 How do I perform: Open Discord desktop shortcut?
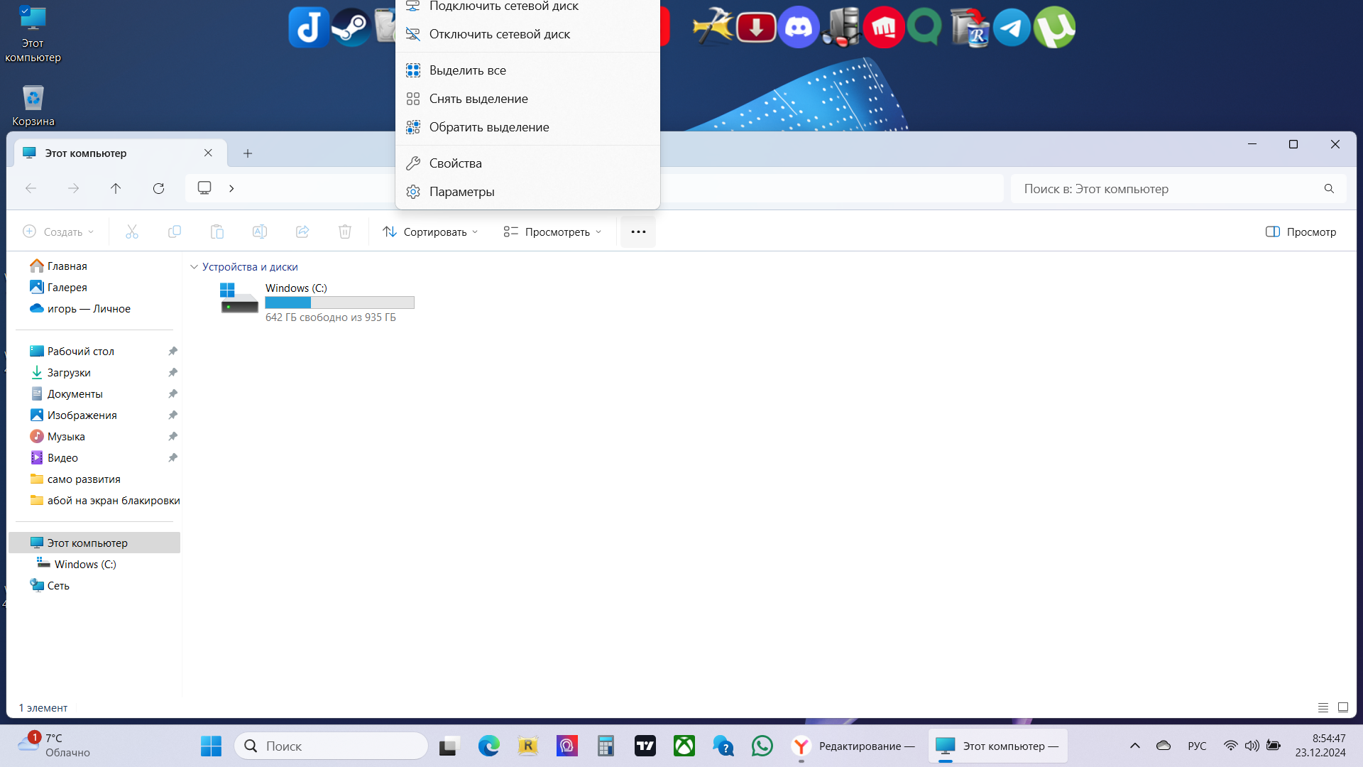pyautogui.click(x=799, y=28)
